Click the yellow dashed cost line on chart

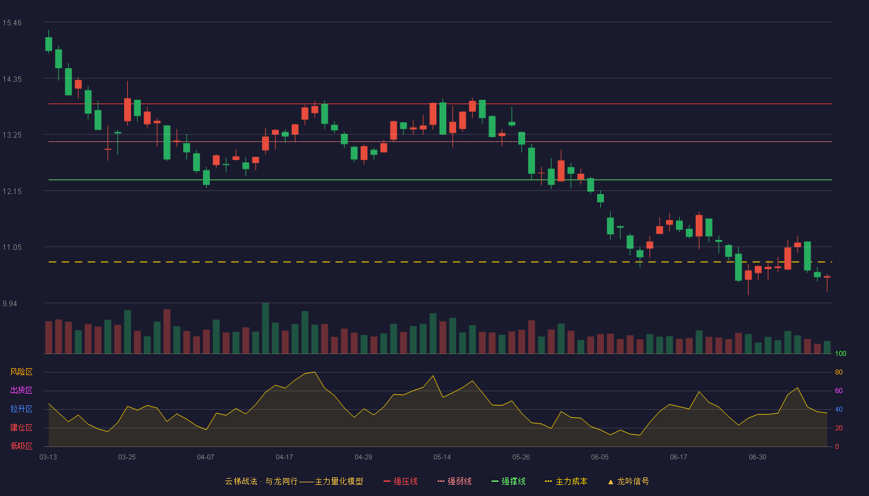(440, 262)
